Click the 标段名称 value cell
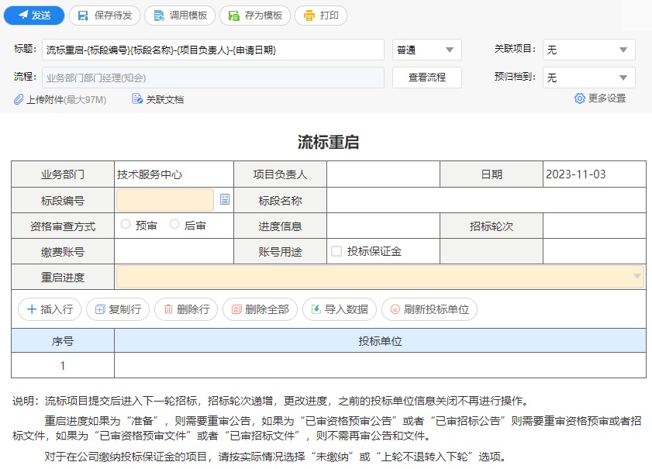Viewport: 652px width, 469px height. click(486, 200)
